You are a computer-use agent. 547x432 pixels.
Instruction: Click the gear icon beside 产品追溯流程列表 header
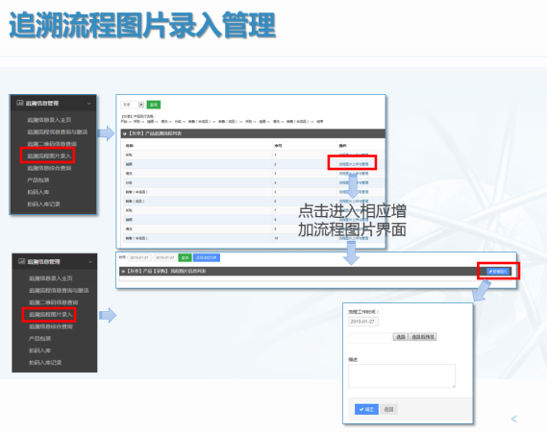[x=125, y=133]
